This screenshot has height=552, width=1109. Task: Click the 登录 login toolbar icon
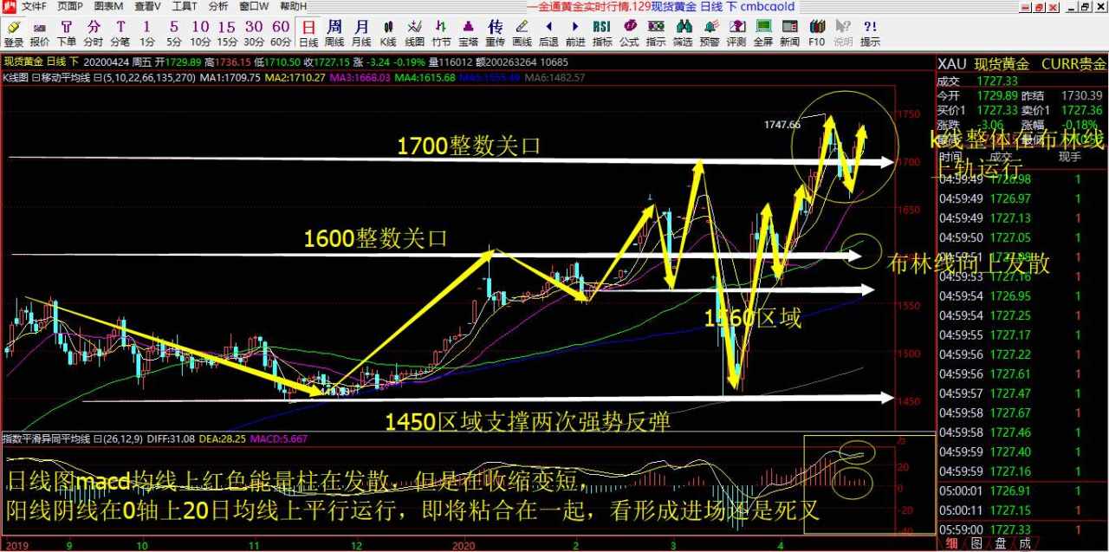(13, 33)
